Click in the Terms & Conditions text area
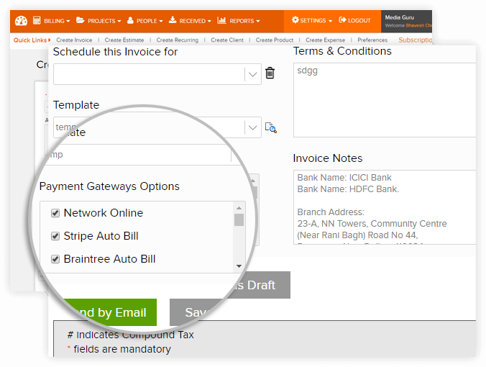This screenshot has width=486, height=367. 385,100
